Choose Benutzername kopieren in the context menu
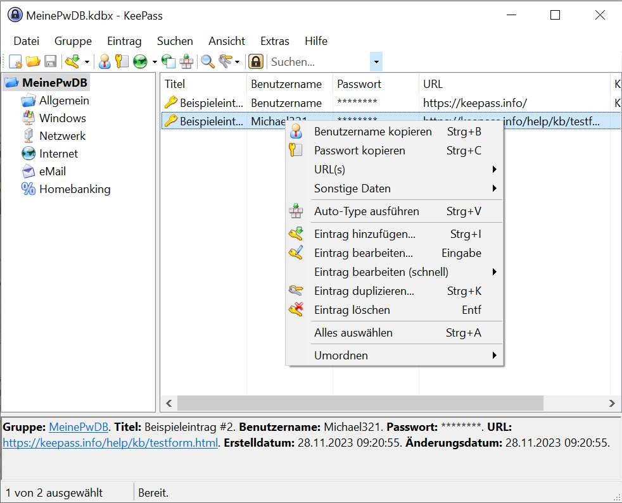The image size is (622, 503). (395, 132)
